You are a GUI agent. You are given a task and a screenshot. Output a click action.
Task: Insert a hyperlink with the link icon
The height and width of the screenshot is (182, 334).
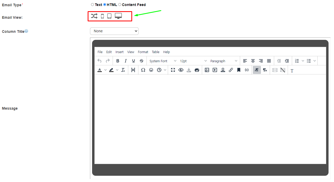[x=231, y=70]
